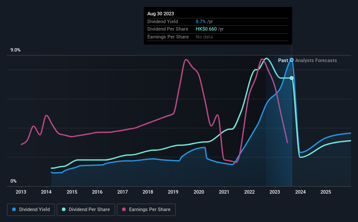Click the 9.0% y-axis label
The width and height of the screenshot is (358, 222).
pyautogui.click(x=15, y=50)
